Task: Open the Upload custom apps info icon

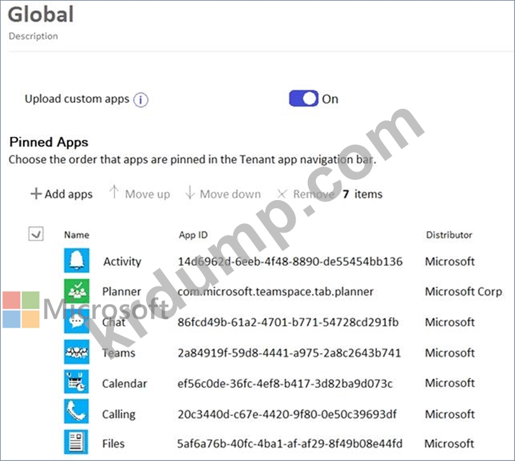Action: (x=141, y=100)
